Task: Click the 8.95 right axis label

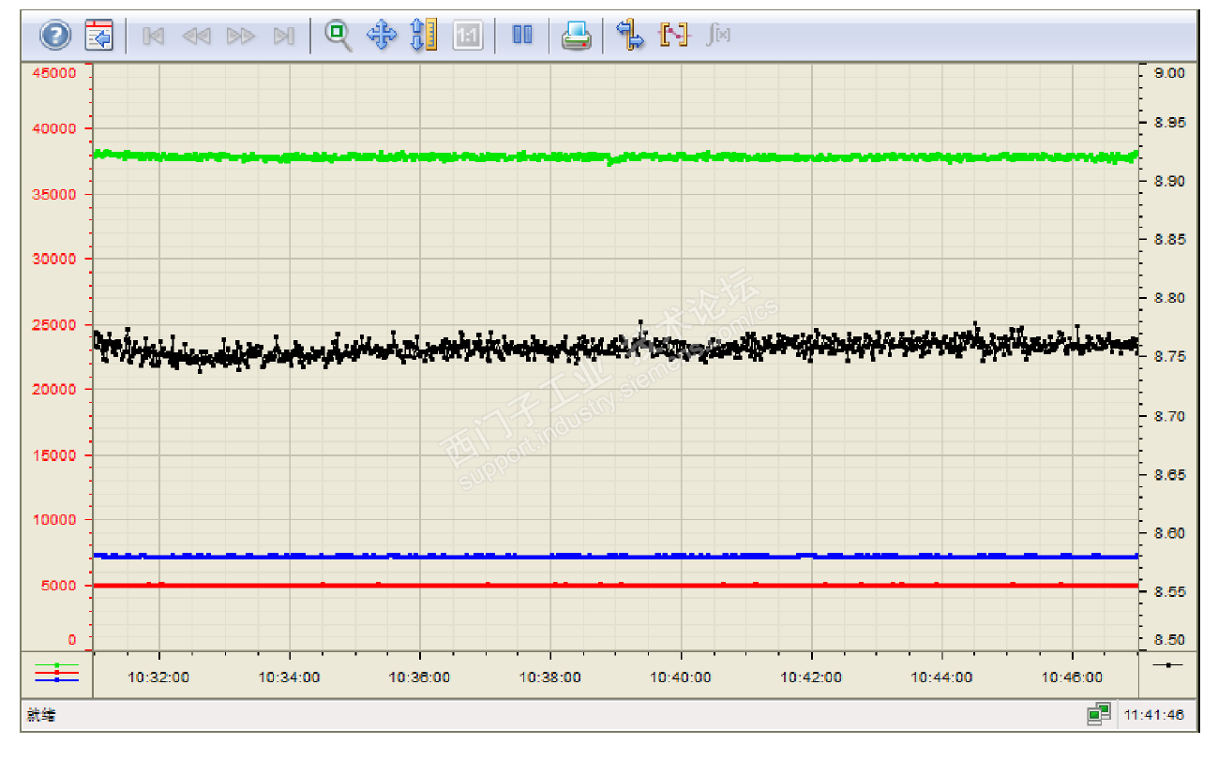Action: (1169, 122)
